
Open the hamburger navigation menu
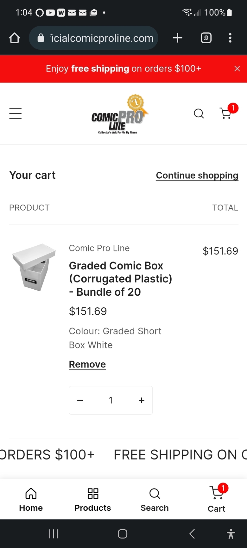[15, 114]
